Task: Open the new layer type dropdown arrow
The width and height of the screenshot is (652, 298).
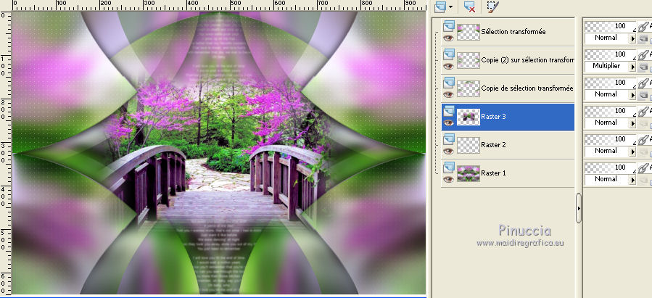Action: pos(450,7)
